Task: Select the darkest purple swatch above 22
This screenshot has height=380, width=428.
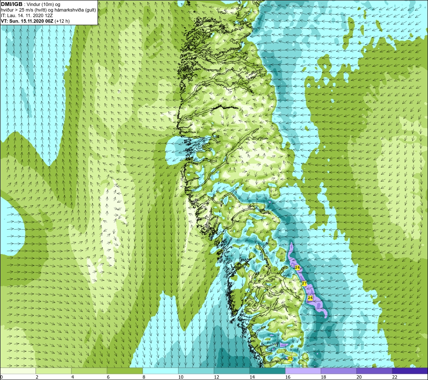Action: (x=410, y=371)
